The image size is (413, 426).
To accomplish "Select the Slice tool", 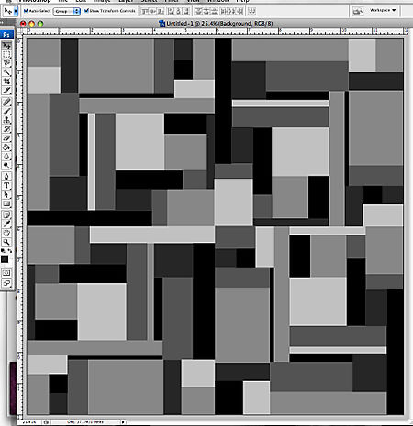I will tap(6, 90).
